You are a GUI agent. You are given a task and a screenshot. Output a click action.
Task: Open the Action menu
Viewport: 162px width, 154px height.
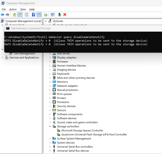pos(13,9)
